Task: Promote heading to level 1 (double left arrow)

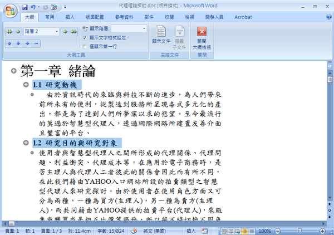Action: [9, 32]
